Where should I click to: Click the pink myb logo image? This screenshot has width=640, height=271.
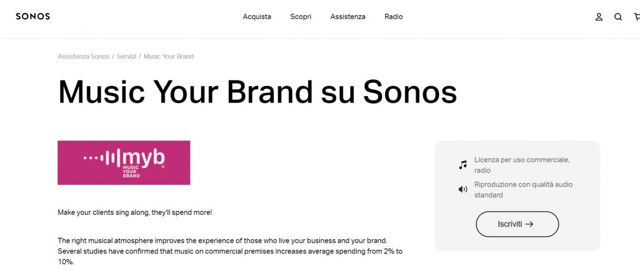124,162
